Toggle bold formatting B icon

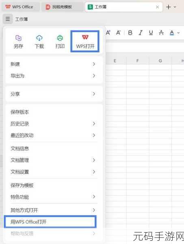click(130, 33)
